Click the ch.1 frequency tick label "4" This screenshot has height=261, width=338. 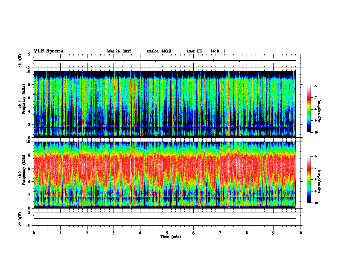[x=30, y=111]
